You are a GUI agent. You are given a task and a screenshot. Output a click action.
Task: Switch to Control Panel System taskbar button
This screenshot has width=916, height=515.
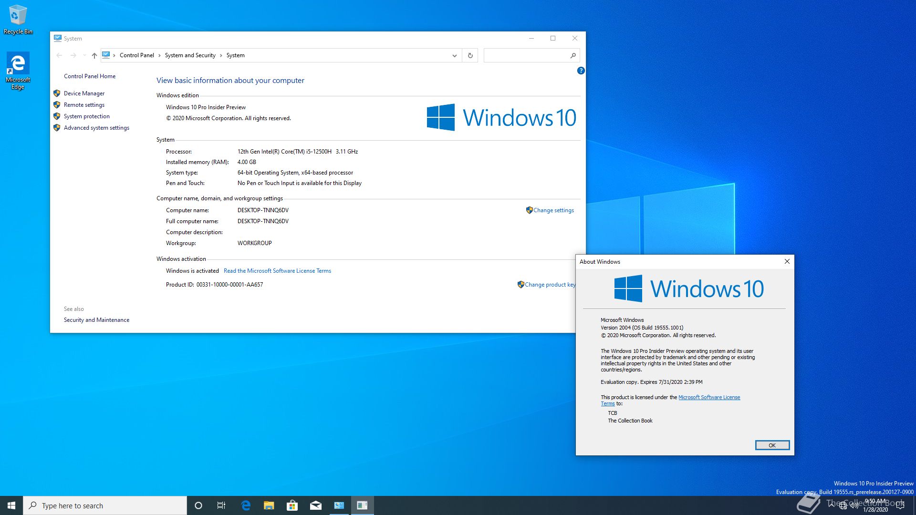(x=339, y=505)
